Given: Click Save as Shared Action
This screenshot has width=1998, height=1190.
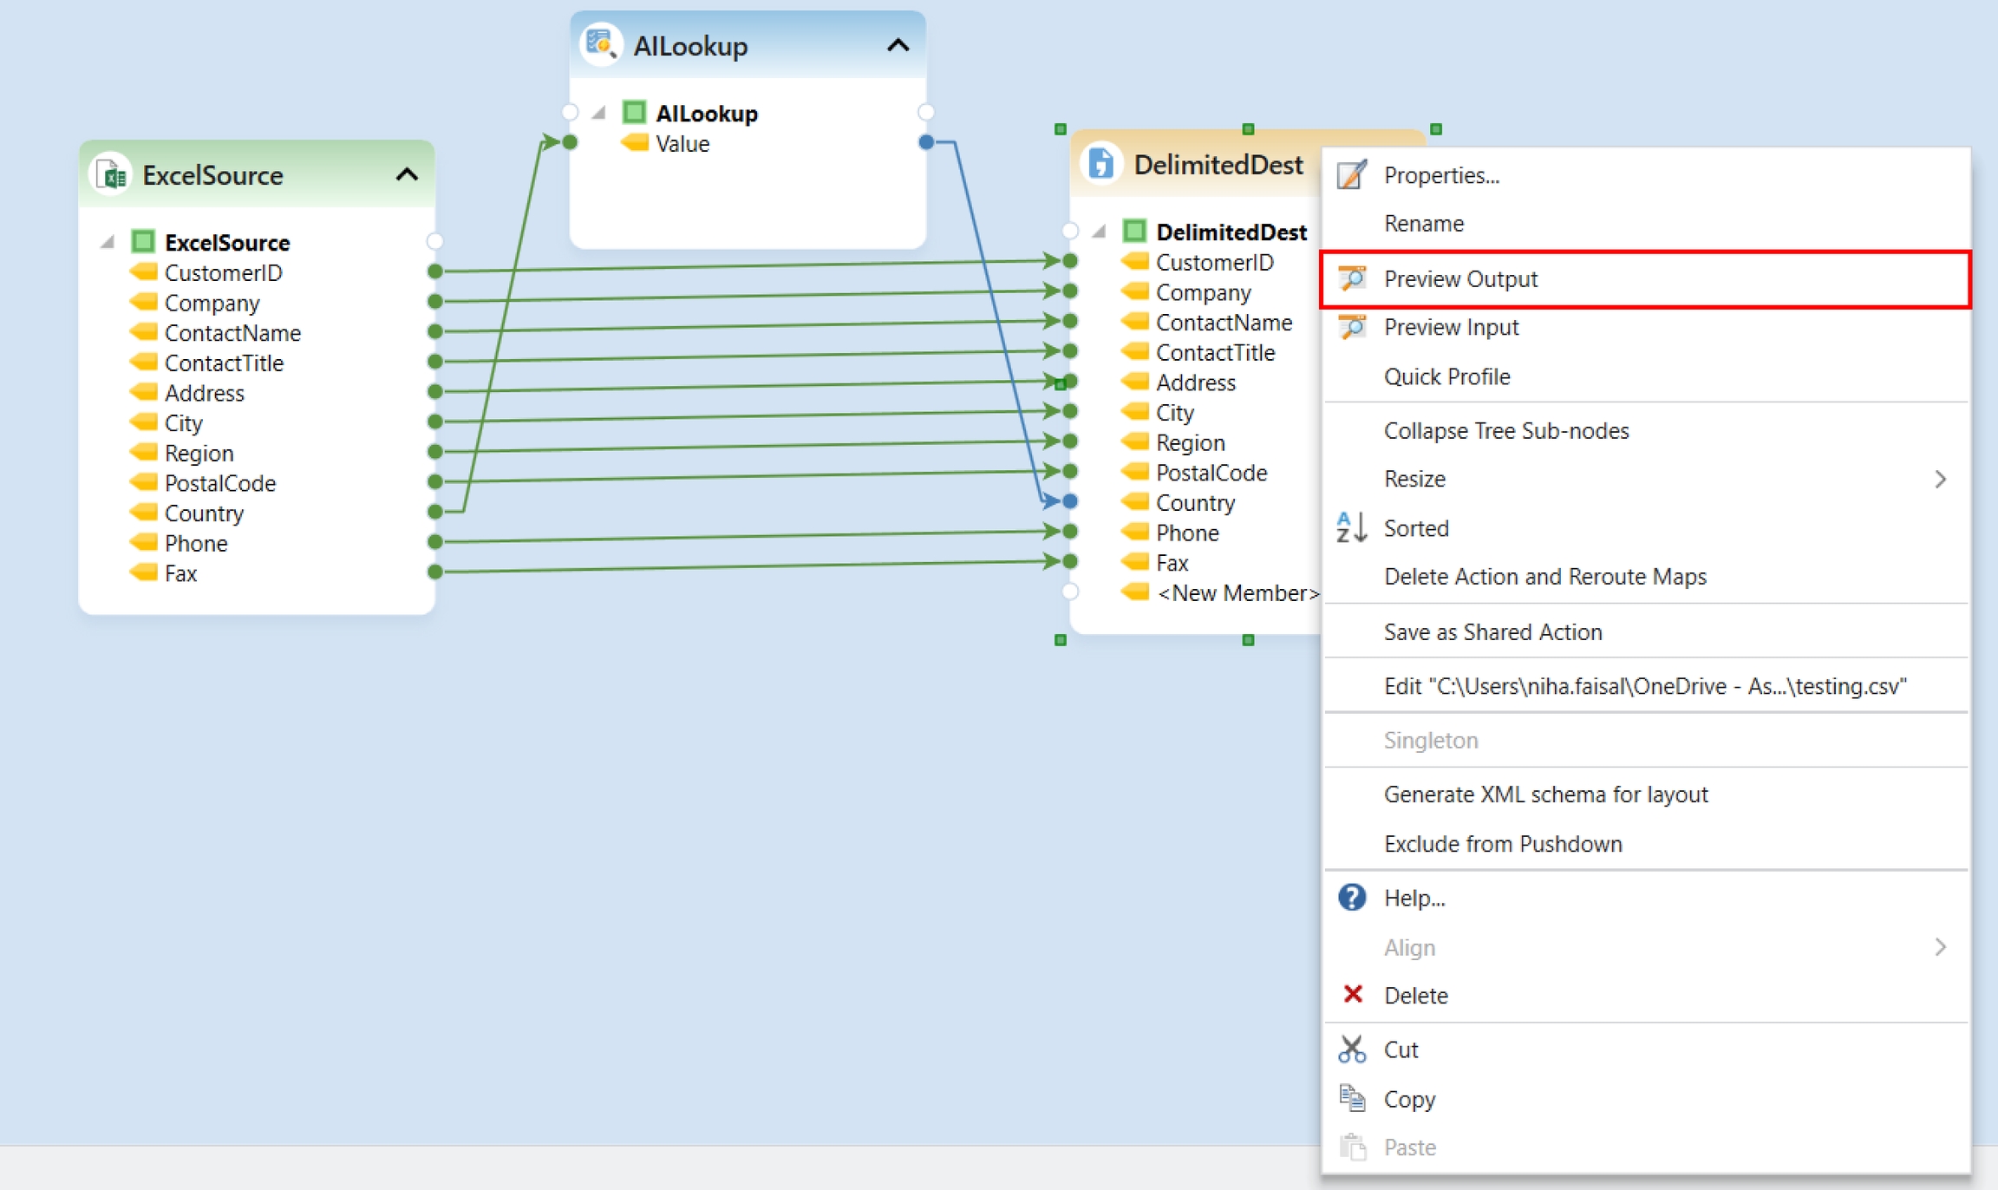Looking at the screenshot, I should pos(1492,631).
